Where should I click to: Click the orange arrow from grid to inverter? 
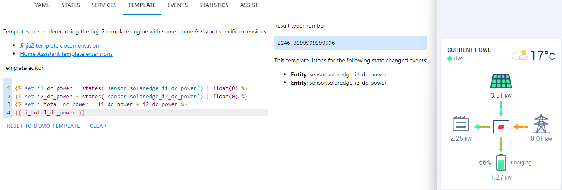click(521, 126)
